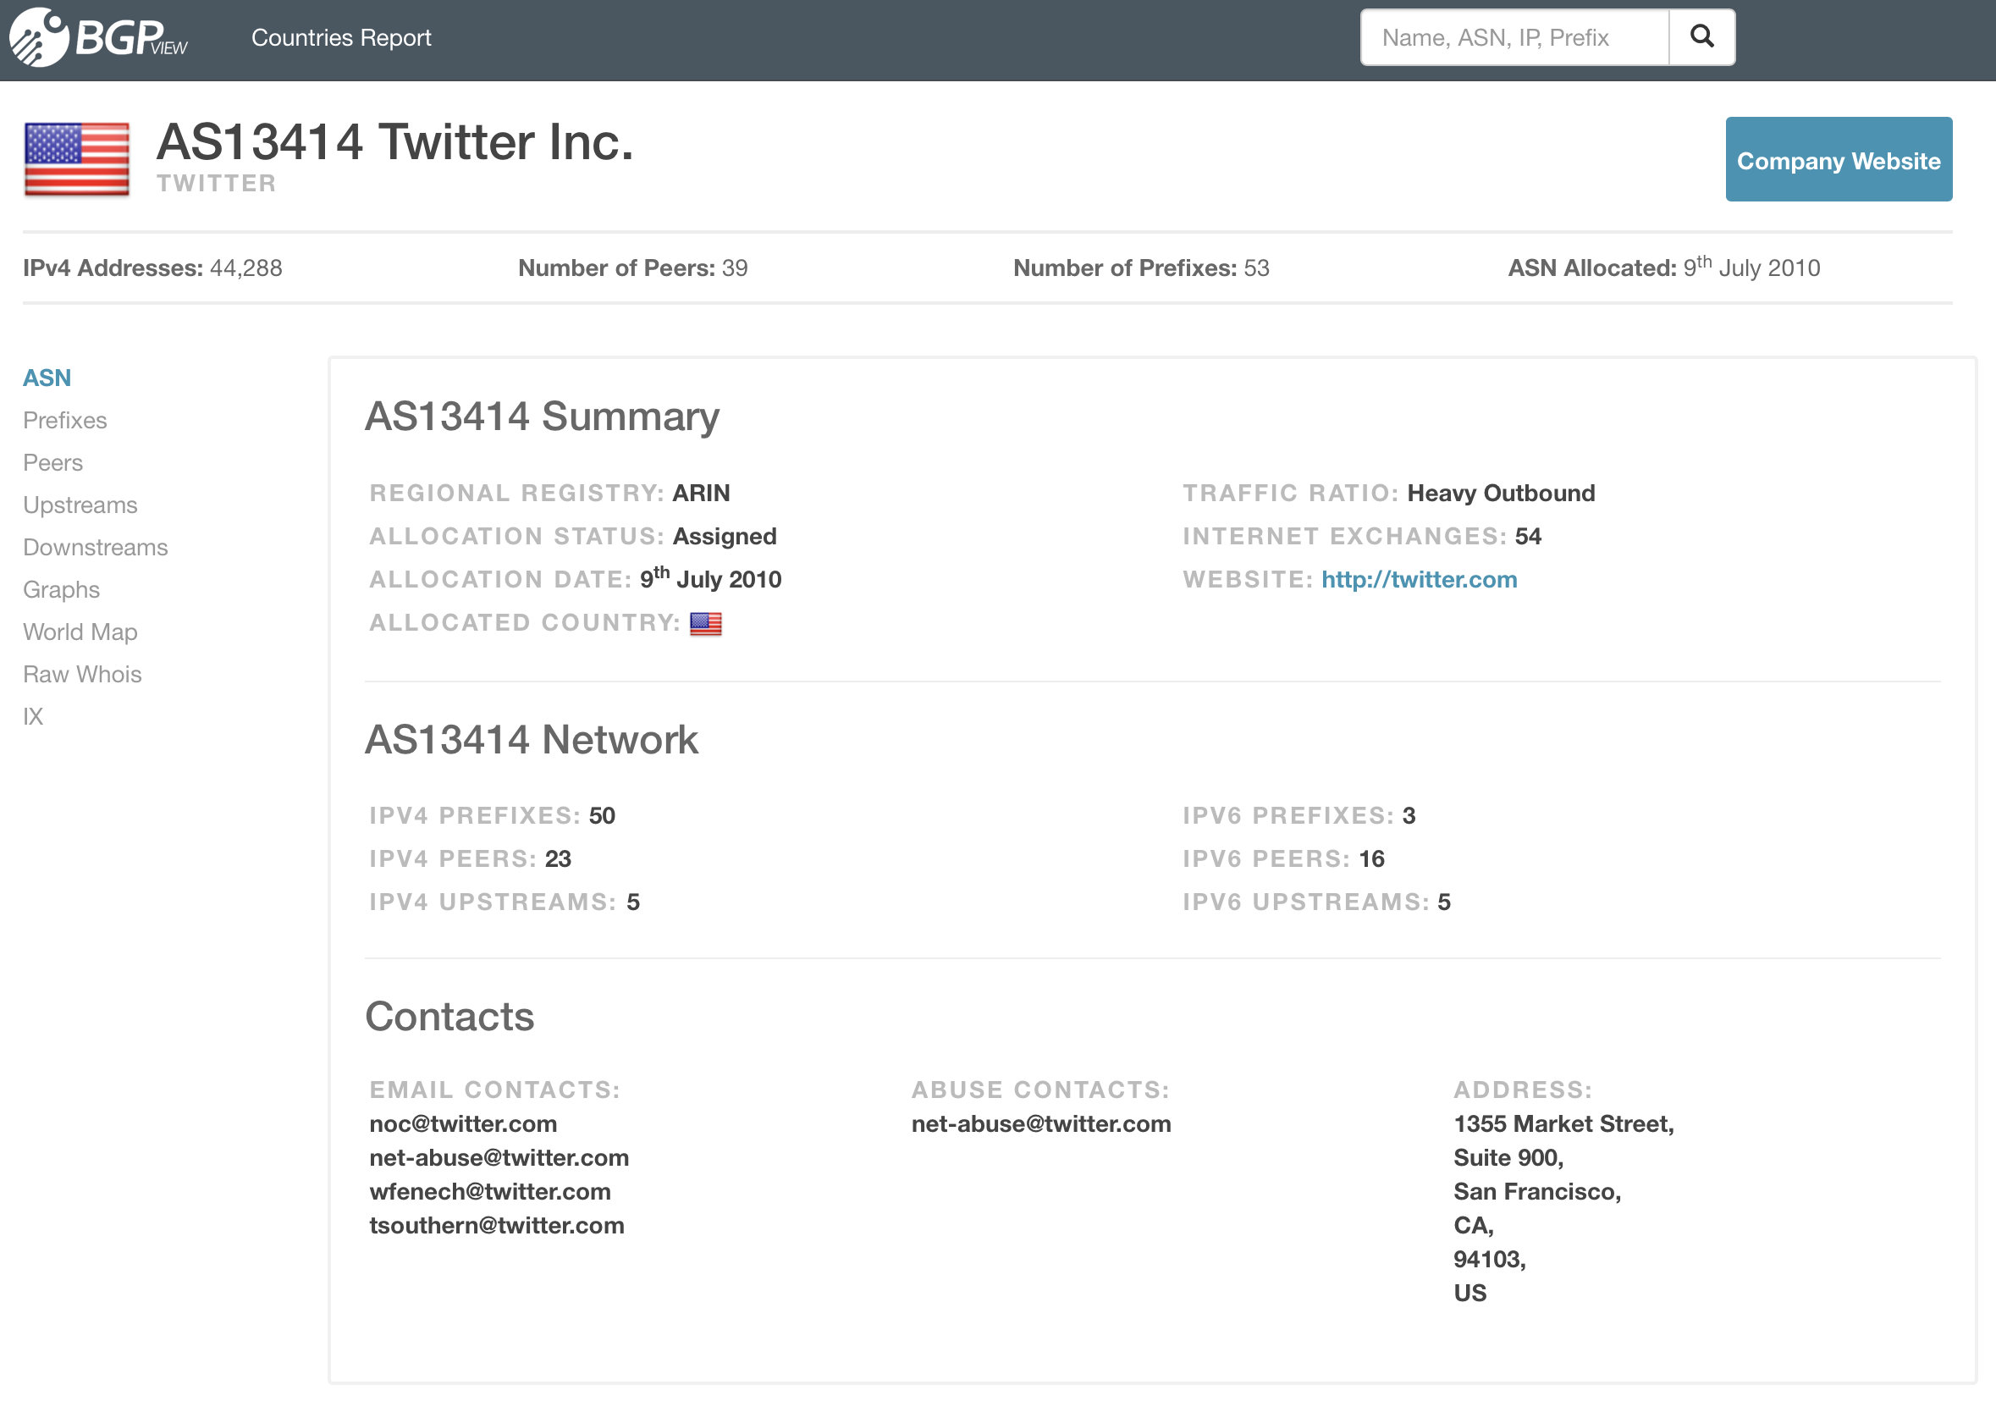
Task: Click the IPv4 Peers value 23
Action: point(557,859)
